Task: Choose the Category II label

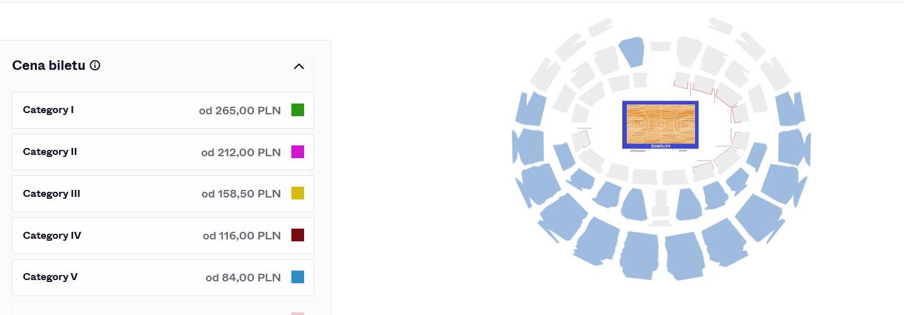Action: (x=50, y=152)
